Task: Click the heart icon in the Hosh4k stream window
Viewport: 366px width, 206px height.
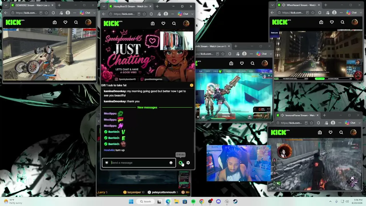Action: (x=242, y=63)
